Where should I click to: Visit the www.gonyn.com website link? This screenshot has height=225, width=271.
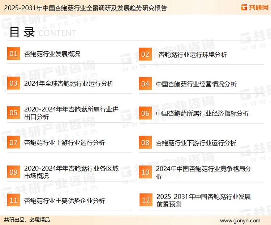(240, 220)
